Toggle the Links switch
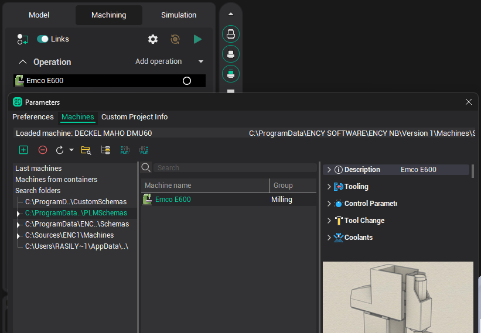Screen dimensions: 481x333 [43, 39]
